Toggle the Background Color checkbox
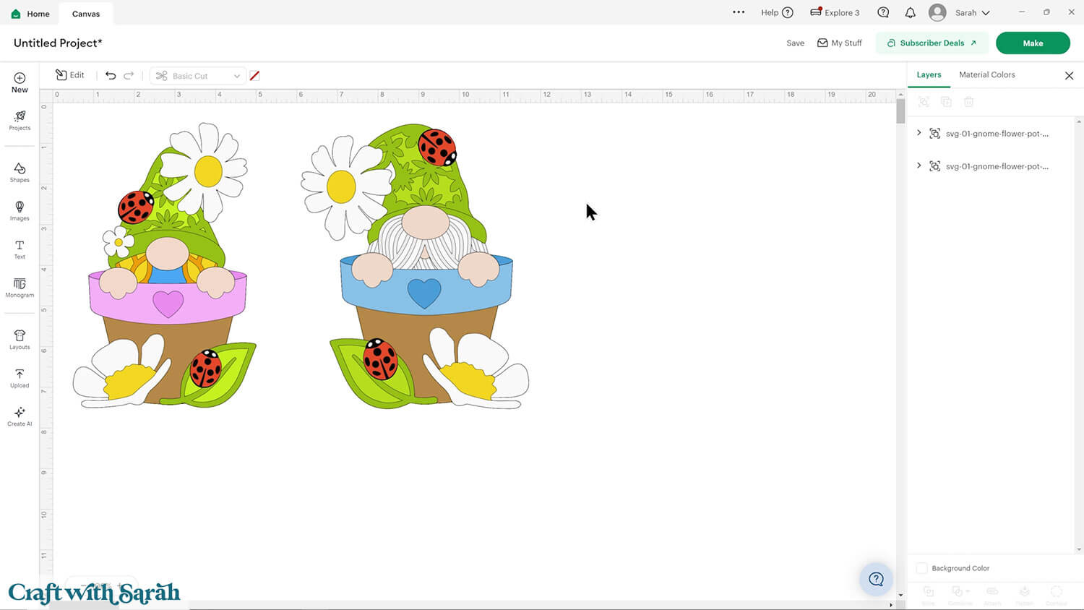 tap(922, 568)
